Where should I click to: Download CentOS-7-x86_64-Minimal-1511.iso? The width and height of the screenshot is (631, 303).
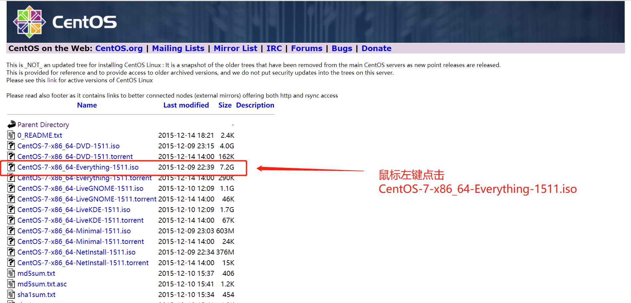(x=74, y=231)
